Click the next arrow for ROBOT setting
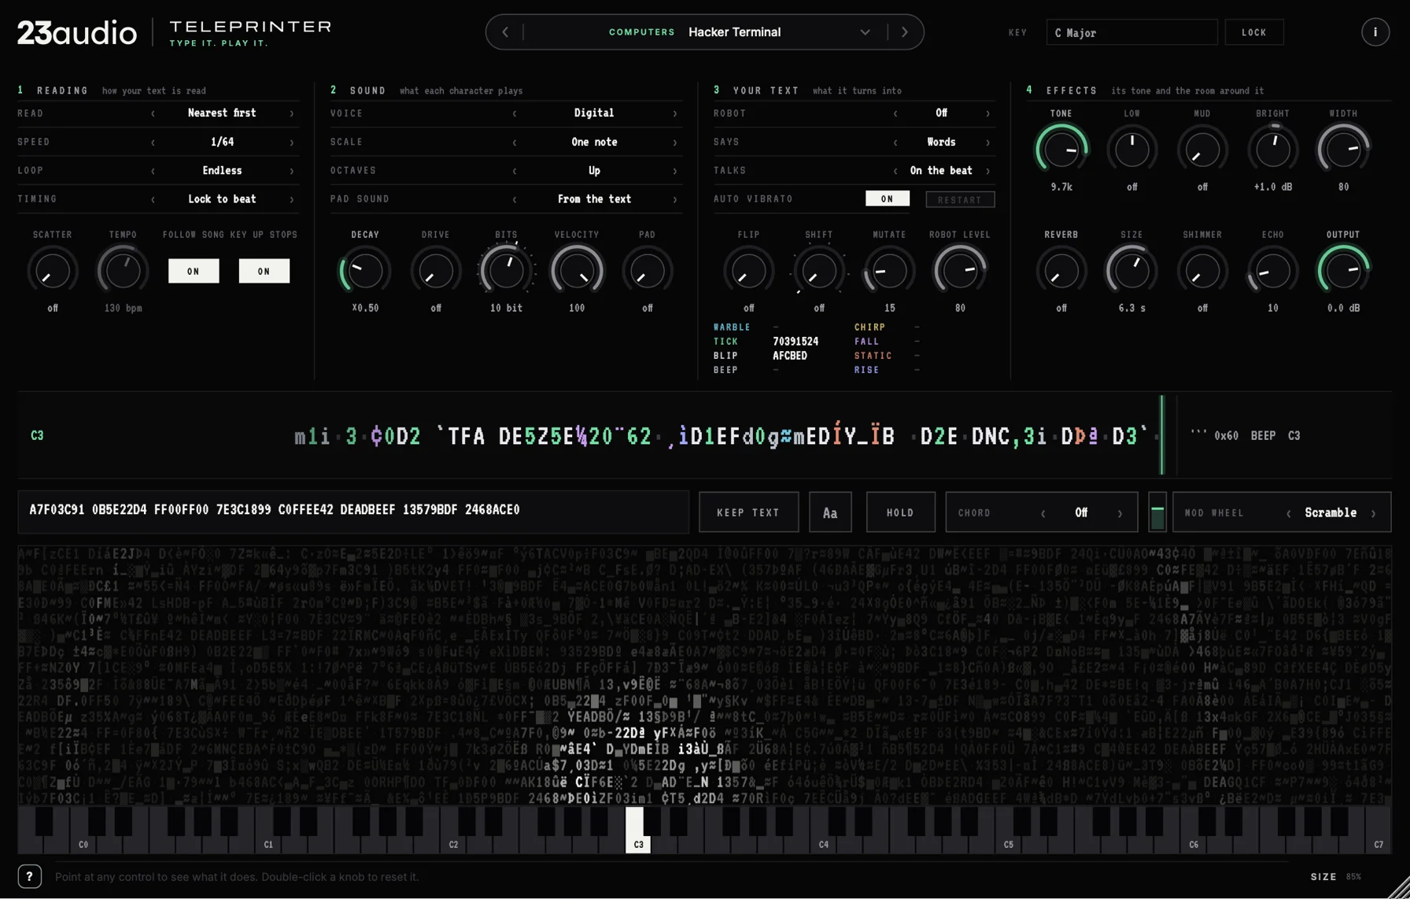1410x899 pixels. (987, 113)
